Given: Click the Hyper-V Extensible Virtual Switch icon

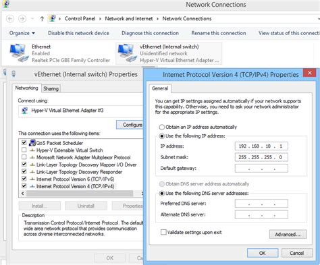Looking at the screenshot, I should click(x=32, y=150).
